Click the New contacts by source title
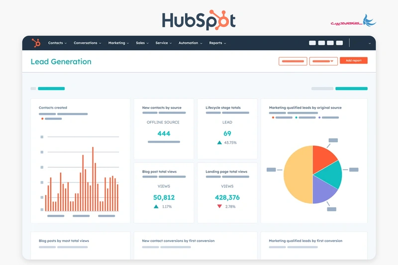The width and height of the screenshot is (398, 265). pyautogui.click(x=162, y=107)
